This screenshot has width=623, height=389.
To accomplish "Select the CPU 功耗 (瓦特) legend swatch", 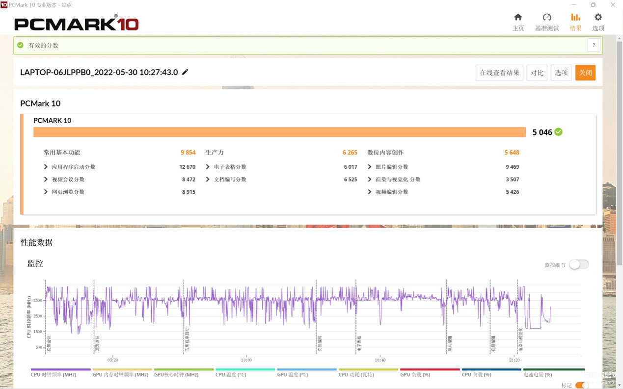I will [368, 369].
